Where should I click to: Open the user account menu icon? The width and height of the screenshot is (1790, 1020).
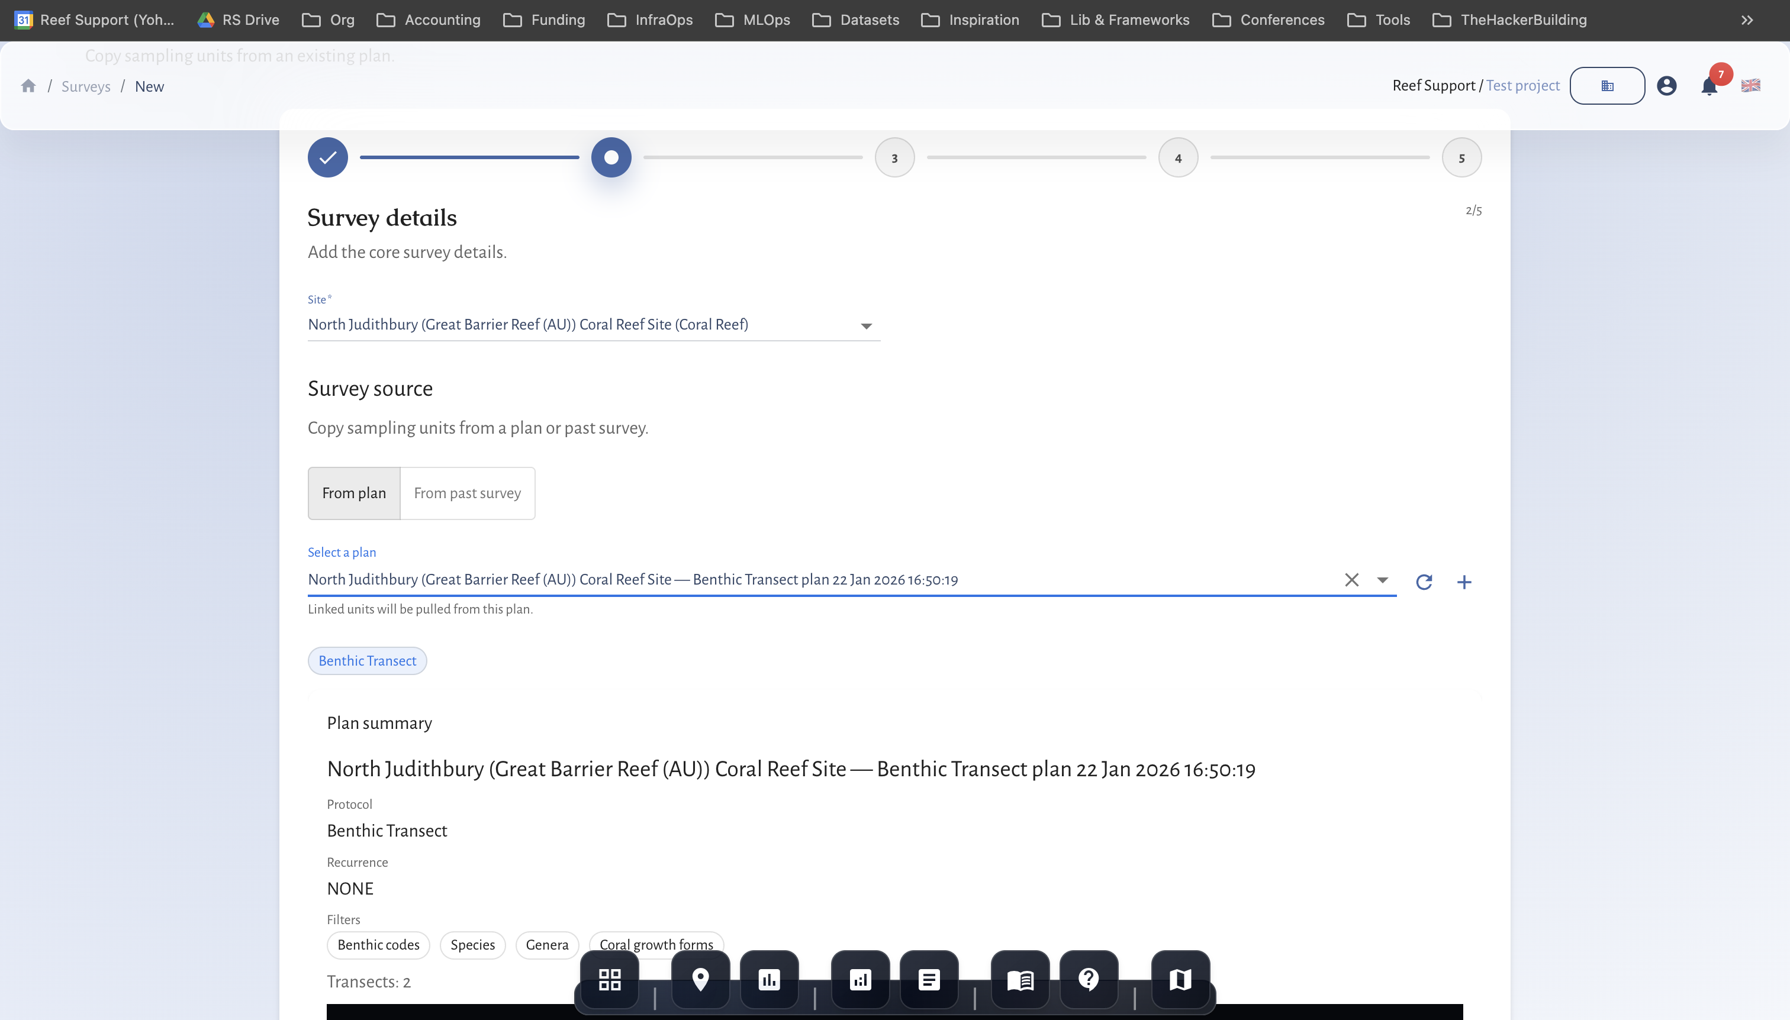1666,85
